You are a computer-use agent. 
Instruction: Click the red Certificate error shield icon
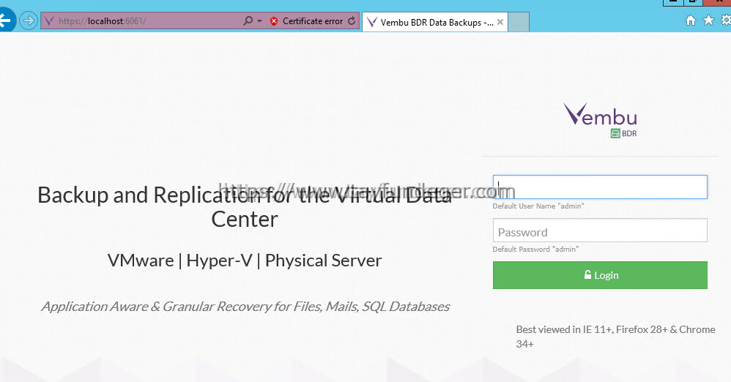(274, 21)
